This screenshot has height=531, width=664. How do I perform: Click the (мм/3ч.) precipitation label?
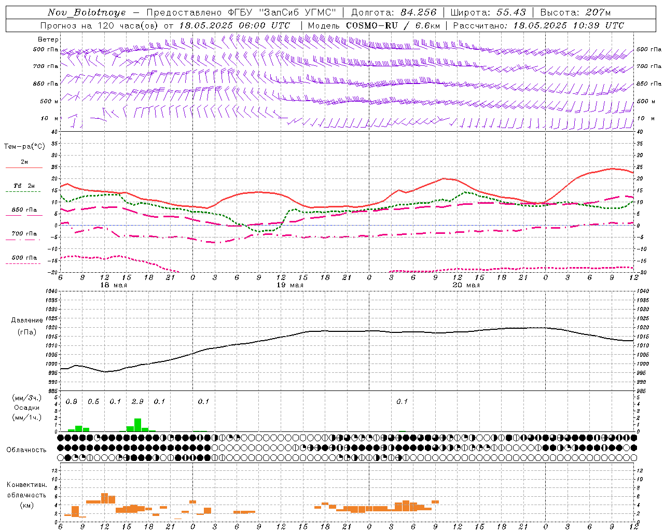(x=26, y=398)
